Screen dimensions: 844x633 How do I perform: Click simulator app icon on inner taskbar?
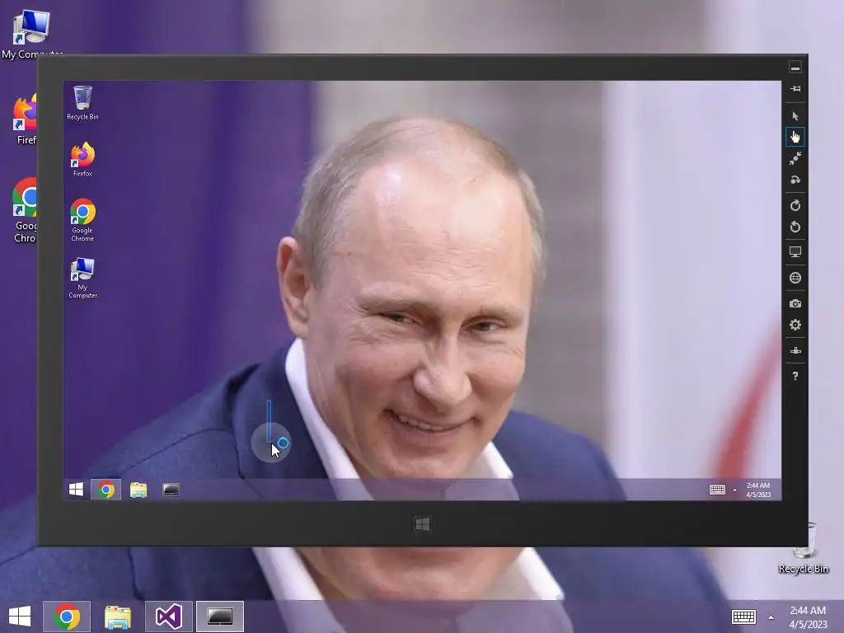click(171, 490)
